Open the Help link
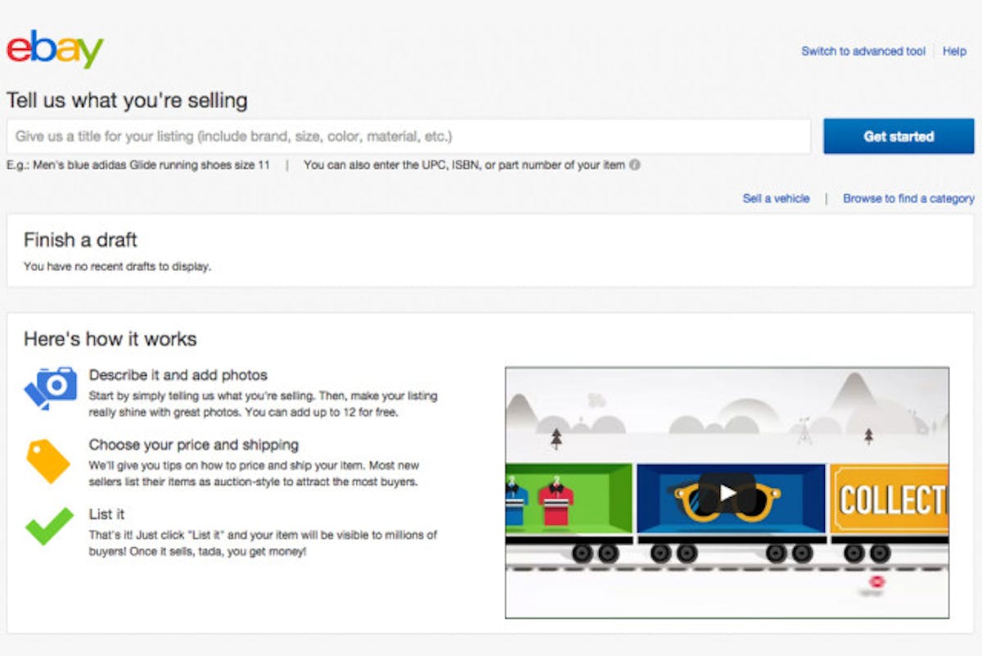The image size is (982, 656). (x=954, y=51)
